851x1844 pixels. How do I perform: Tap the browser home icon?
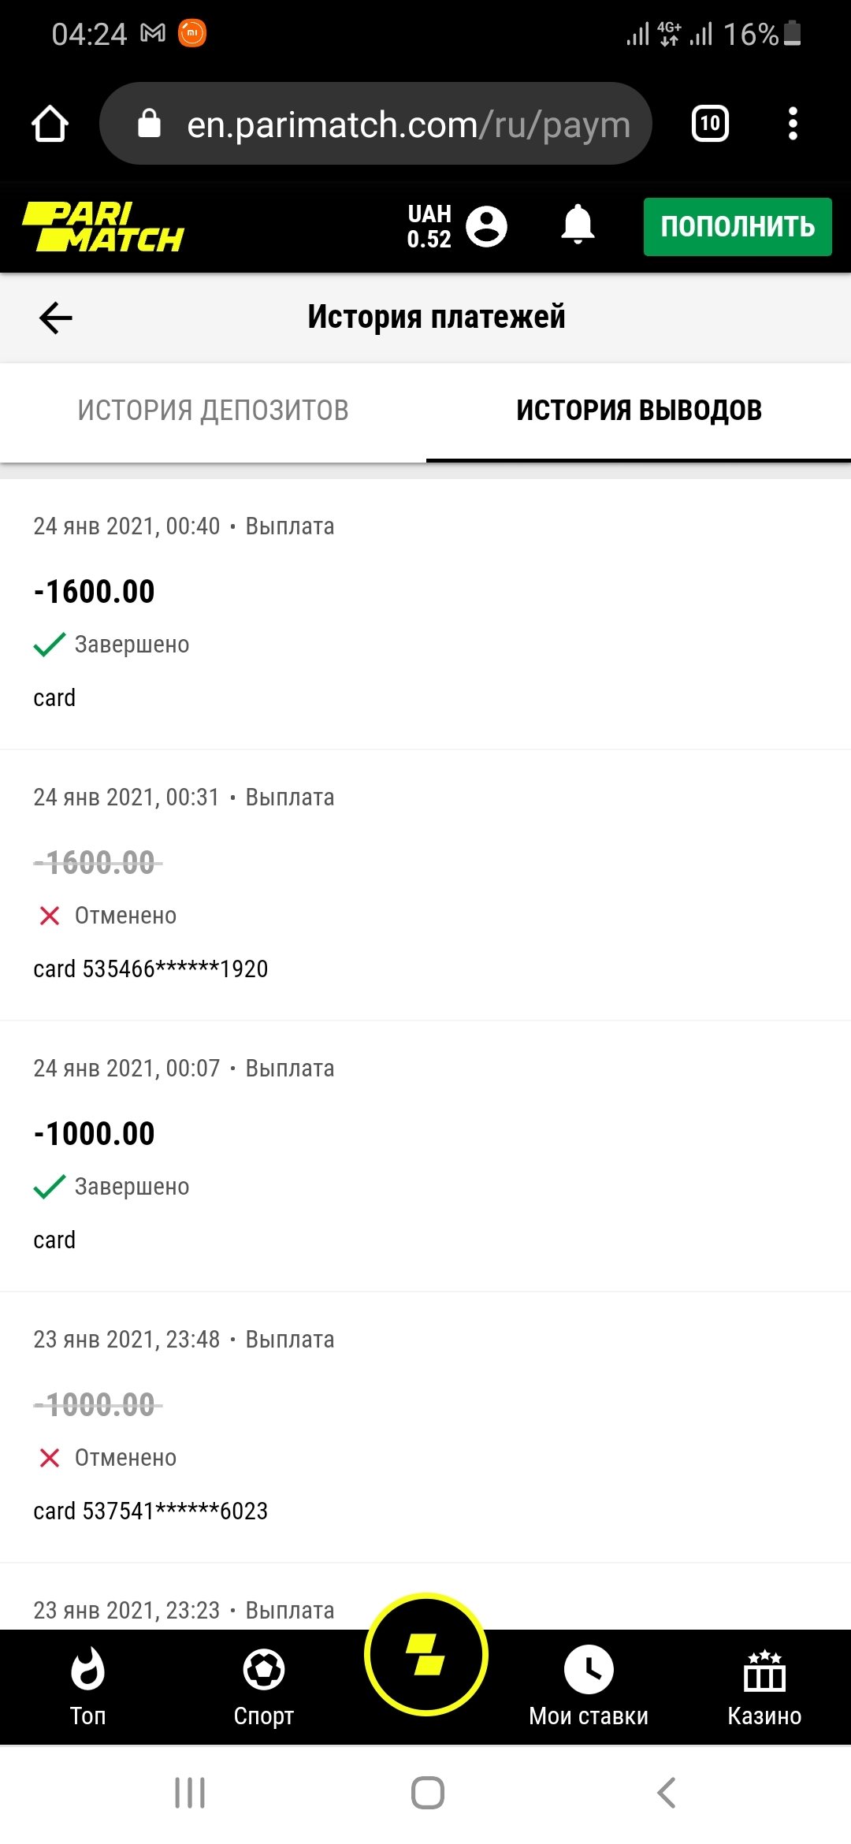pos(50,124)
